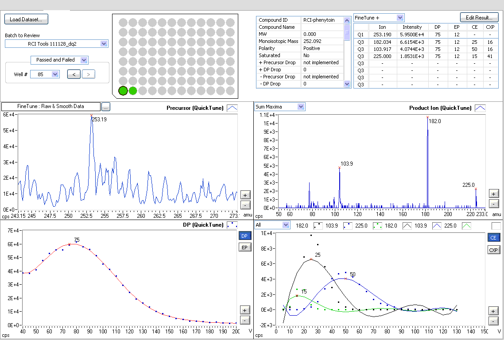504x340 pixels.
Task: Click the 253.19 peak label in the Precursor plot
Action: tap(99, 120)
